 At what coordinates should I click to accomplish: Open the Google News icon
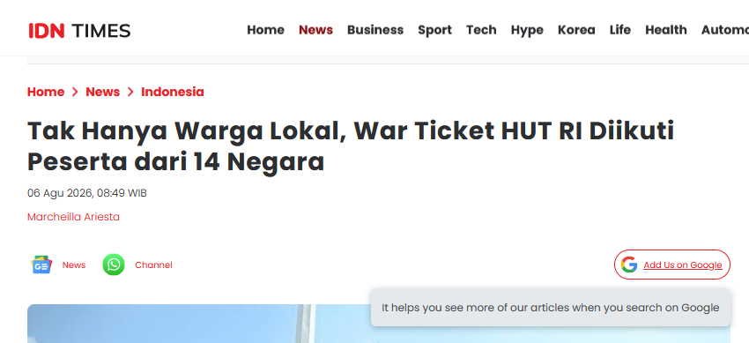click(x=41, y=265)
